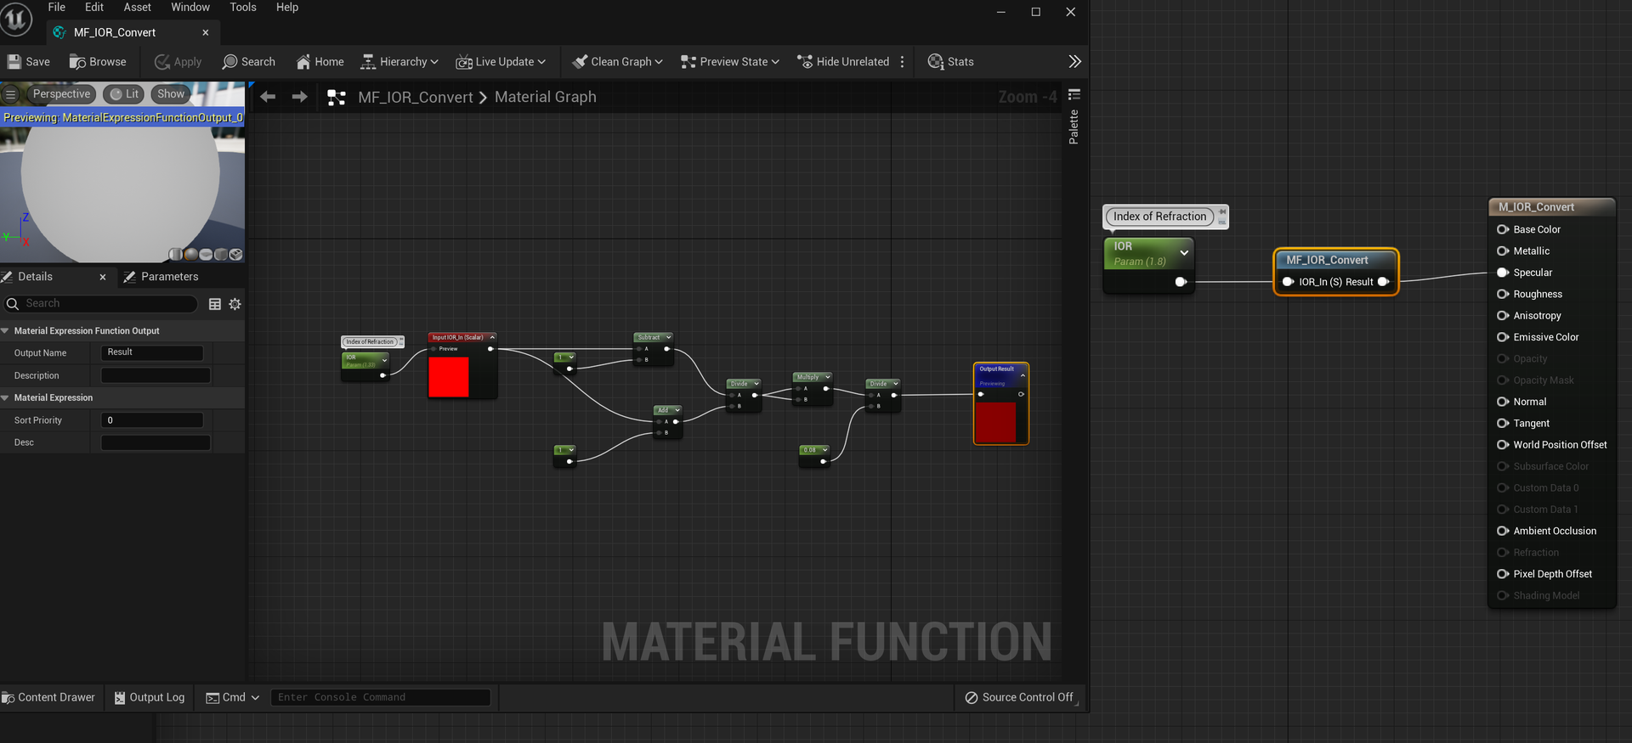Click the graph icon beside MF_IOR_Convert breadcrumb

pos(337,98)
